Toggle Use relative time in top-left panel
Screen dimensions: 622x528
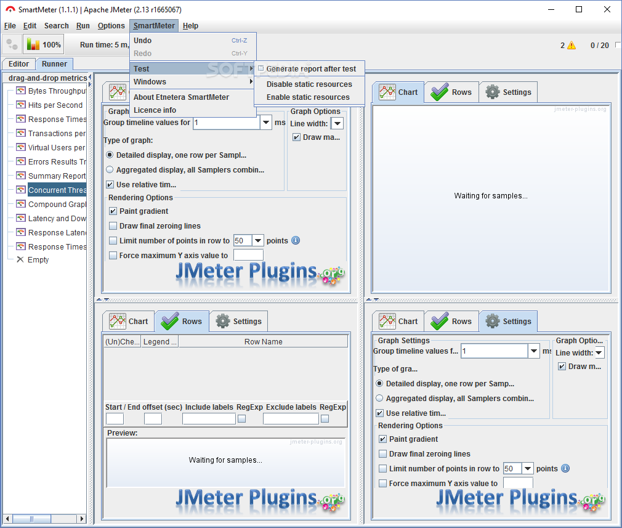coord(110,185)
